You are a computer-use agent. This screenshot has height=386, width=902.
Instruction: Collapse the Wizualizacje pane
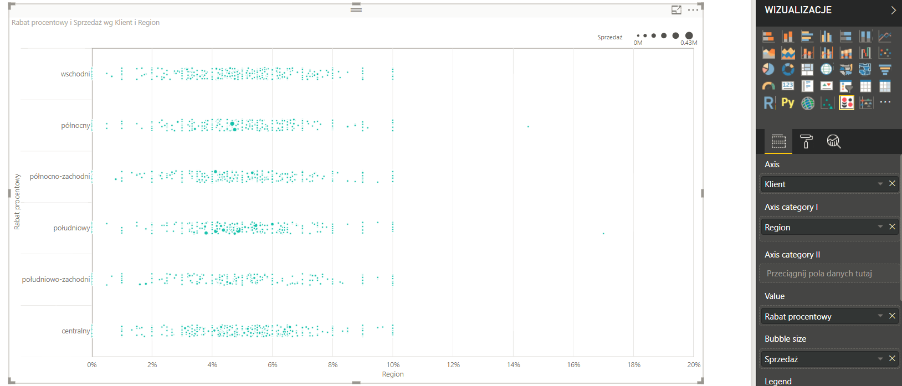click(x=893, y=10)
